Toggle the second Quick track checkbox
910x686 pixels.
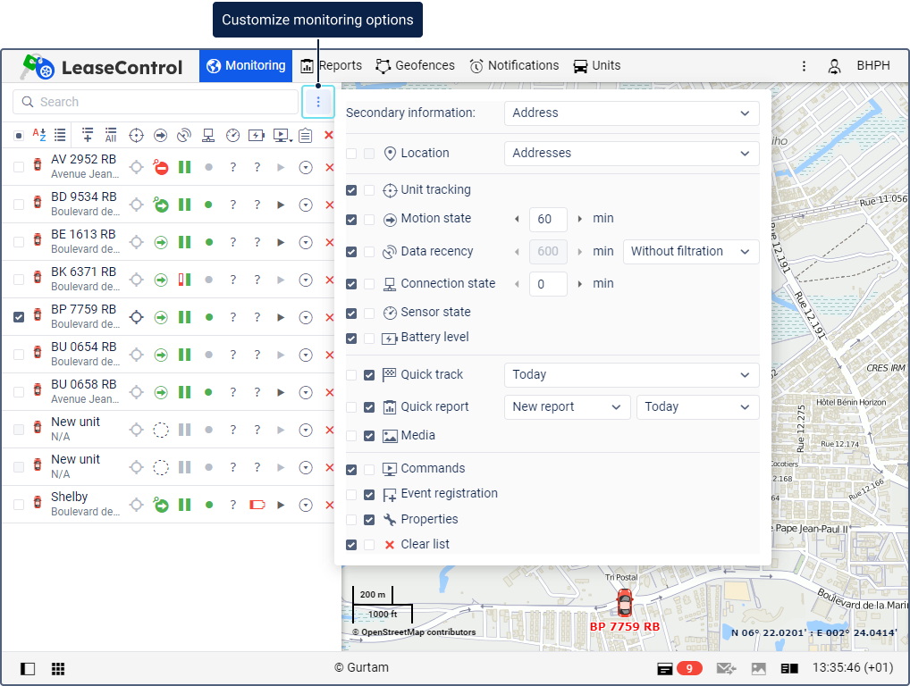tap(369, 375)
